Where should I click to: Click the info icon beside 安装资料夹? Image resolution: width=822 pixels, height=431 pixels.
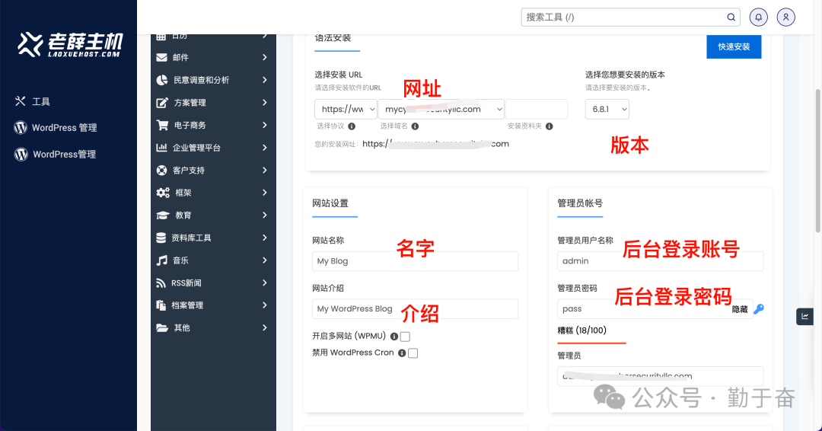pos(549,126)
